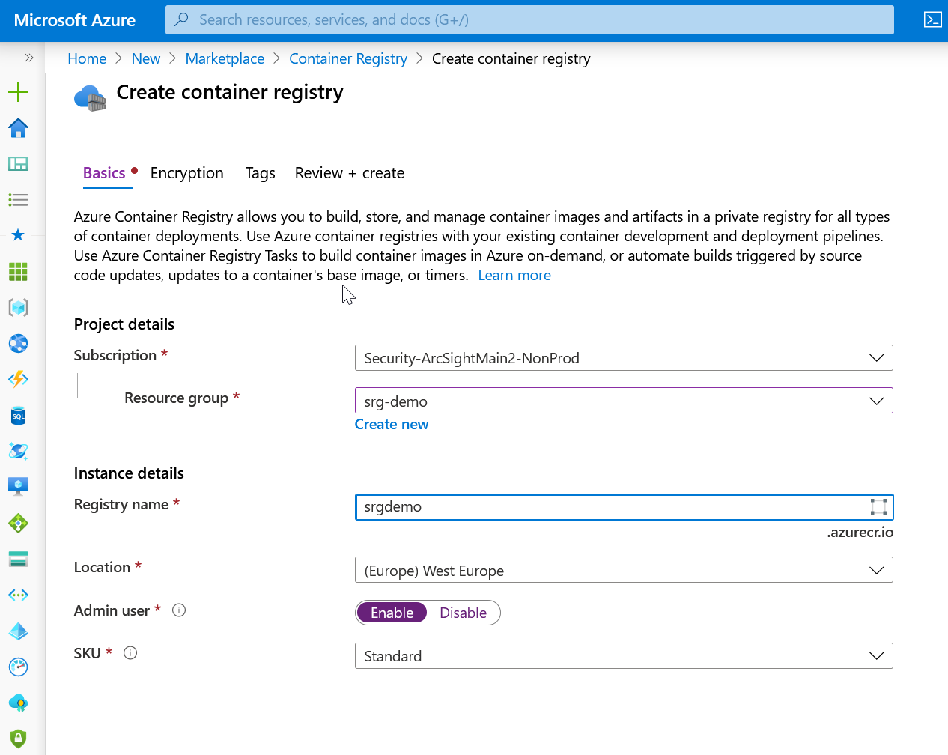
Task: Enable the Admin user option
Action: click(392, 612)
